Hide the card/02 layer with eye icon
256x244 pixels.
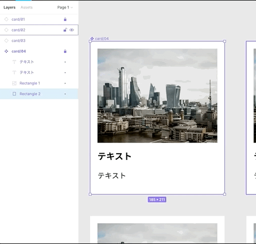tap(71, 30)
